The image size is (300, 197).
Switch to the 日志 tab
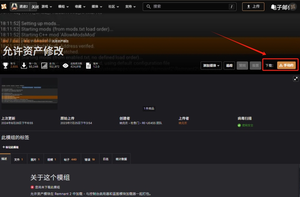[106, 159]
